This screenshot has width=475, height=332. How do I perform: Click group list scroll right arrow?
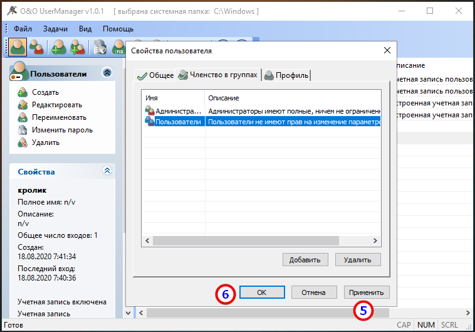pos(375,240)
